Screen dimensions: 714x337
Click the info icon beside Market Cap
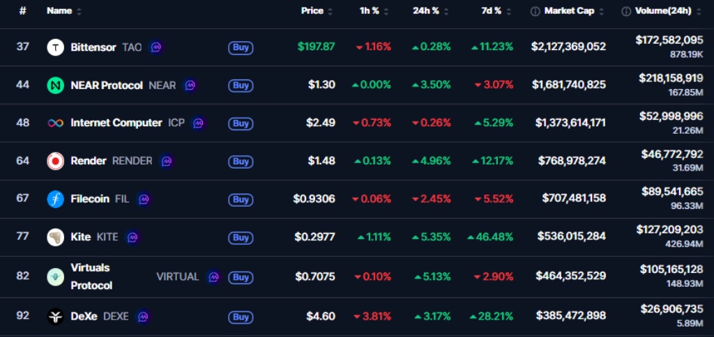535,11
